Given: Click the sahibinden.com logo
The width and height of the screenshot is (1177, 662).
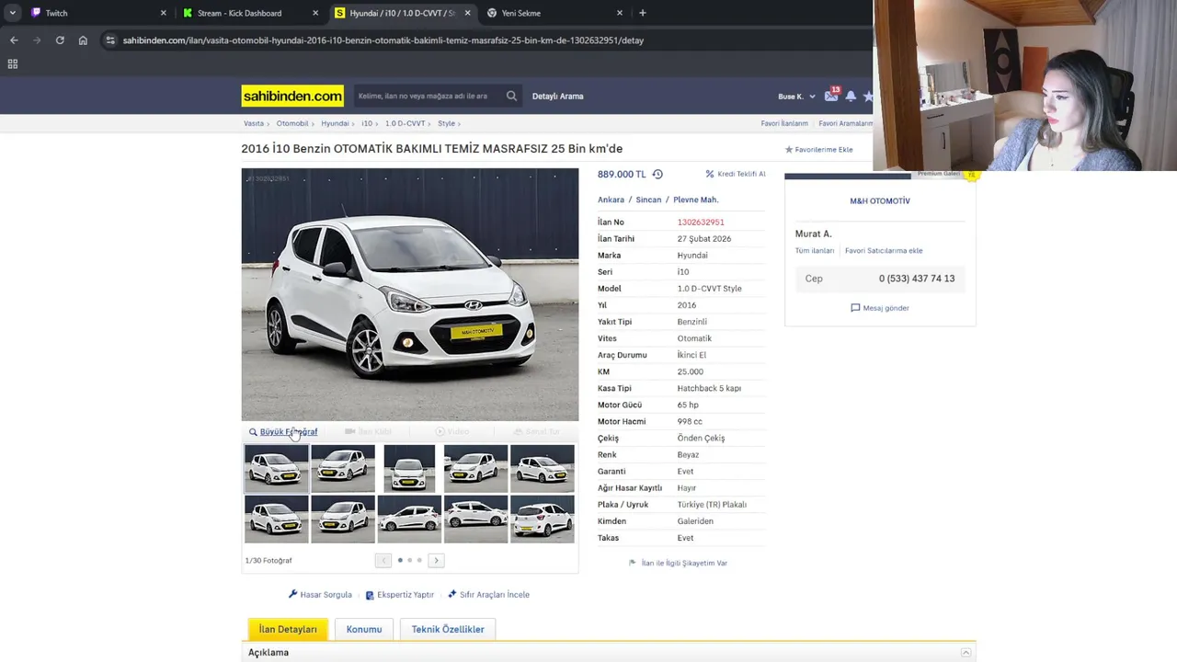Looking at the screenshot, I should 292,96.
